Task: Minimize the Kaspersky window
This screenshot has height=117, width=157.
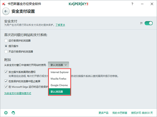Action: pyautogui.click(x=142, y=4)
